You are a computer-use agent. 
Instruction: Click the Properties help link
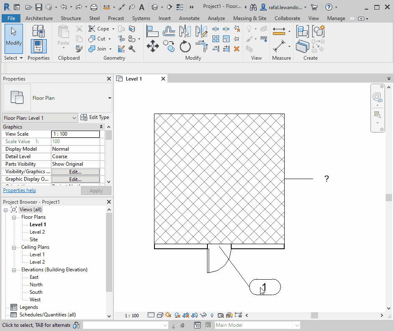click(19, 190)
